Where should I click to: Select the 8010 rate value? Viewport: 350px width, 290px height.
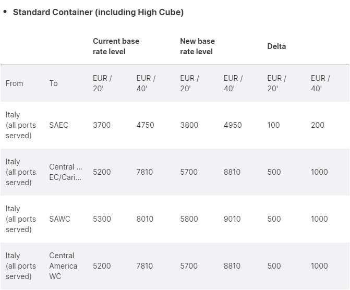145,219
